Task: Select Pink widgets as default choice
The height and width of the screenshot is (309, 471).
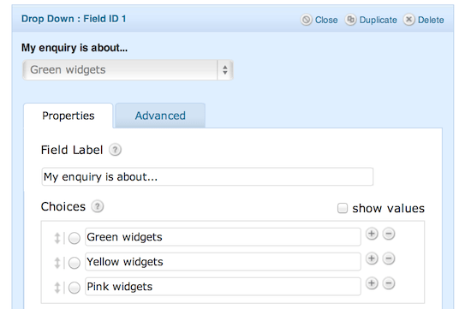Action: click(x=75, y=288)
